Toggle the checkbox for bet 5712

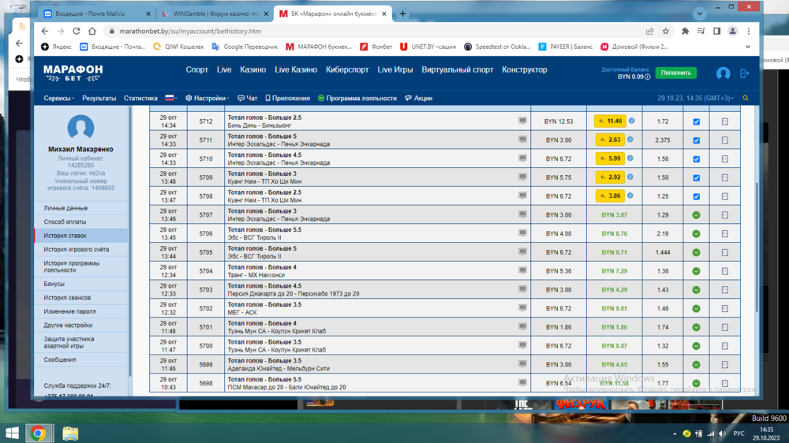[x=696, y=122]
